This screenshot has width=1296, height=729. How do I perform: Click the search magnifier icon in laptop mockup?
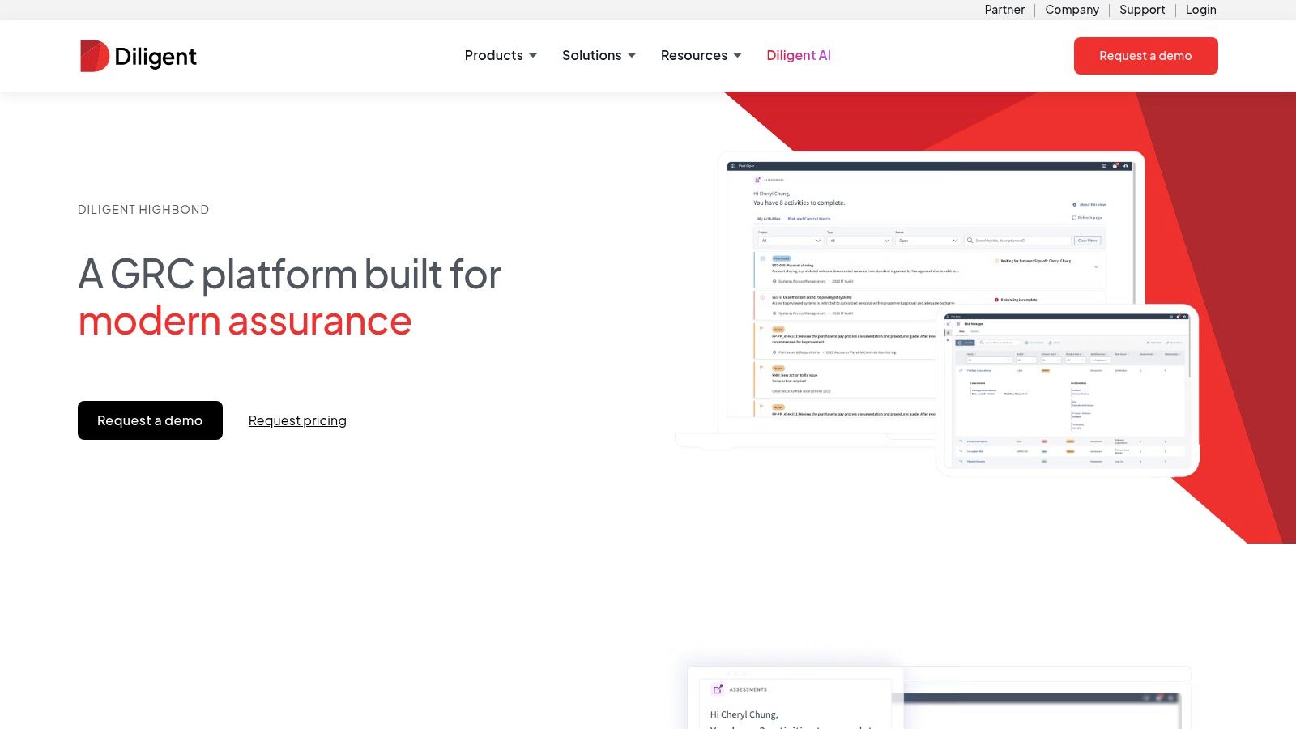[970, 241]
